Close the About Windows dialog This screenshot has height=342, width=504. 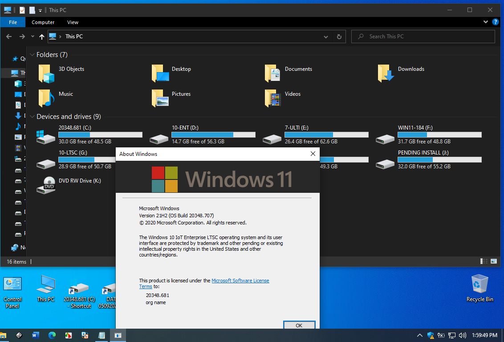click(x=313, y=154)
